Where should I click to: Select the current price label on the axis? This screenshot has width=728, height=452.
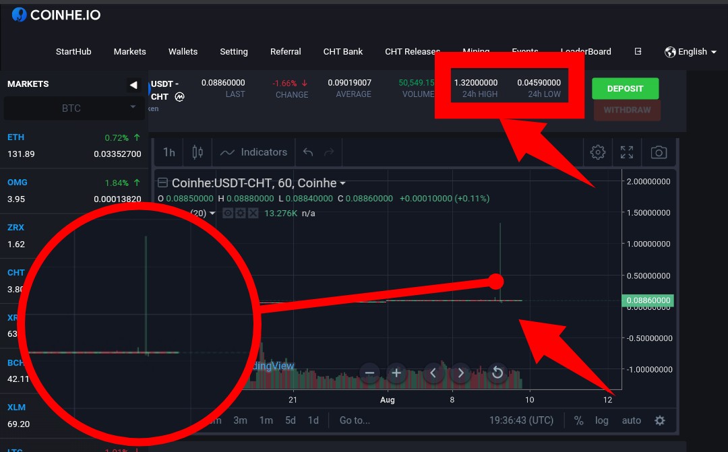tap(648, 300)
